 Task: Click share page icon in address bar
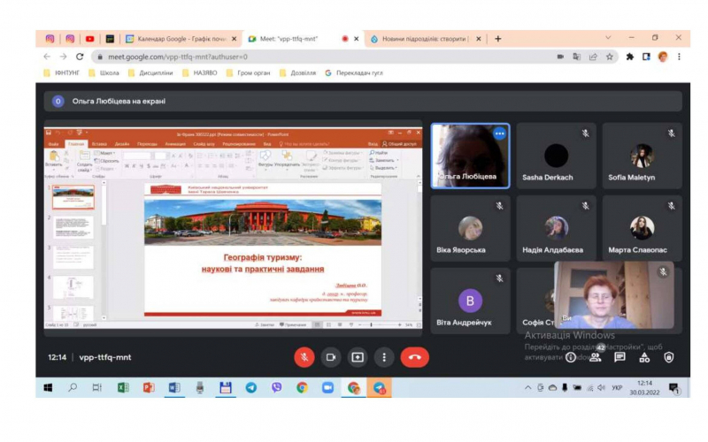[593, 57]
